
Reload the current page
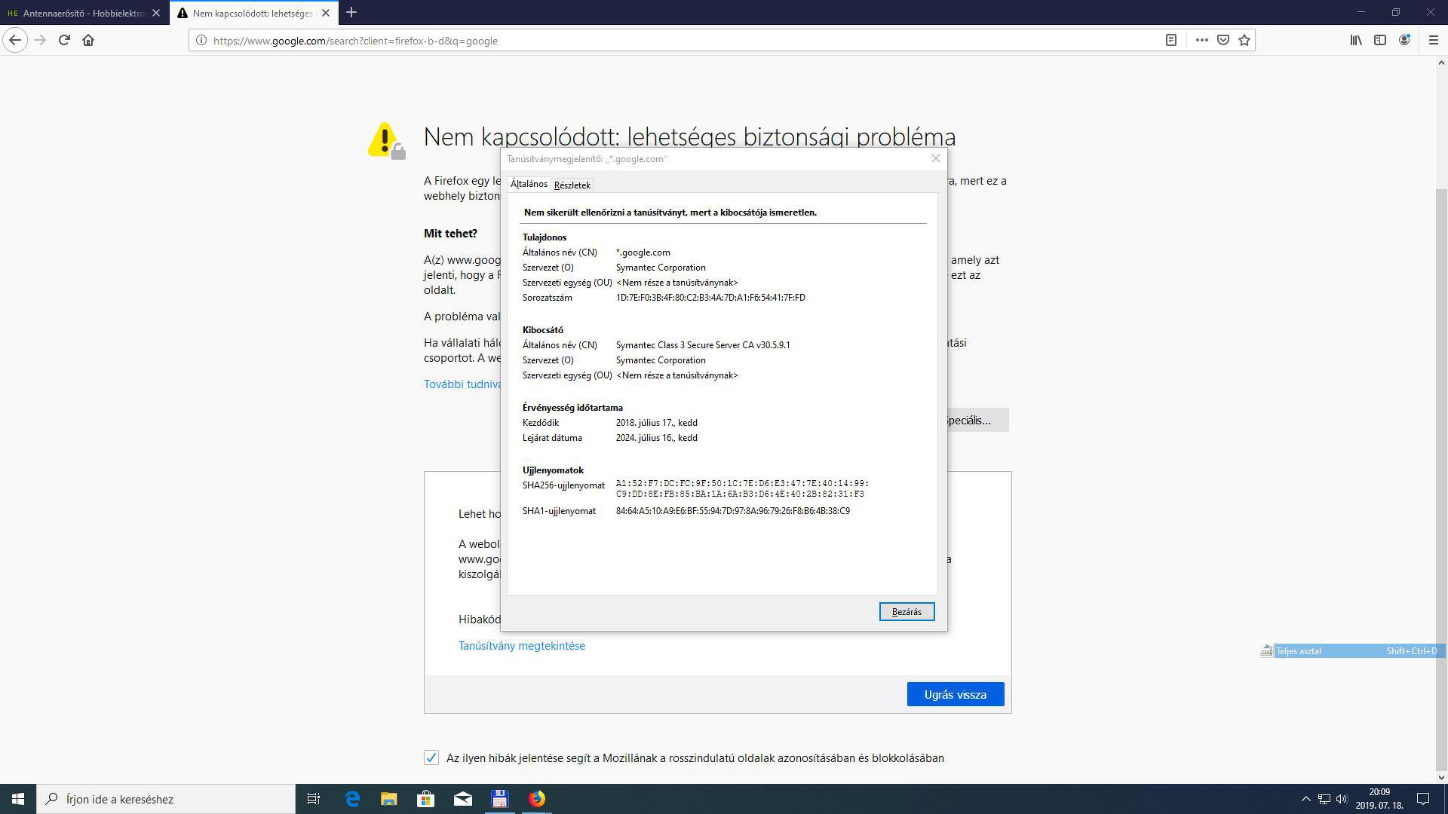(64, 41)
